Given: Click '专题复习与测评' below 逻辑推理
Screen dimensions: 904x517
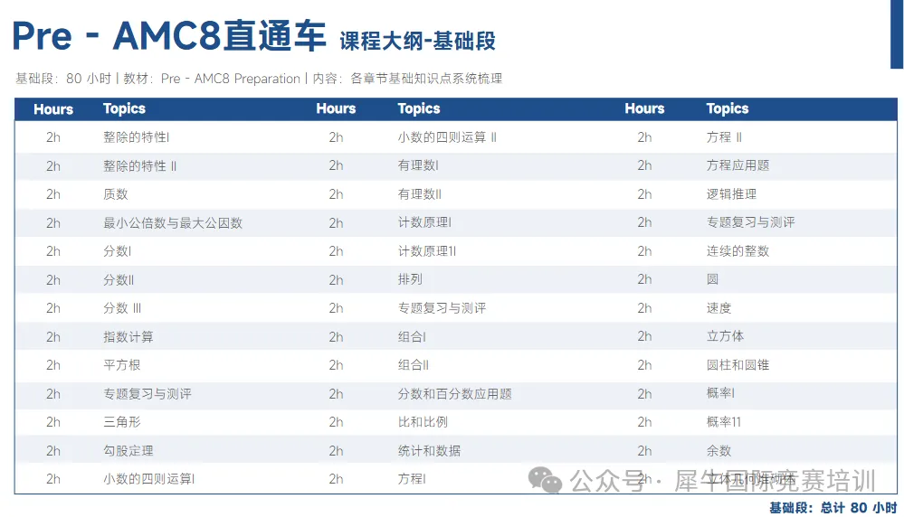Looking at the screenshot, I should (x=751, y=222).
